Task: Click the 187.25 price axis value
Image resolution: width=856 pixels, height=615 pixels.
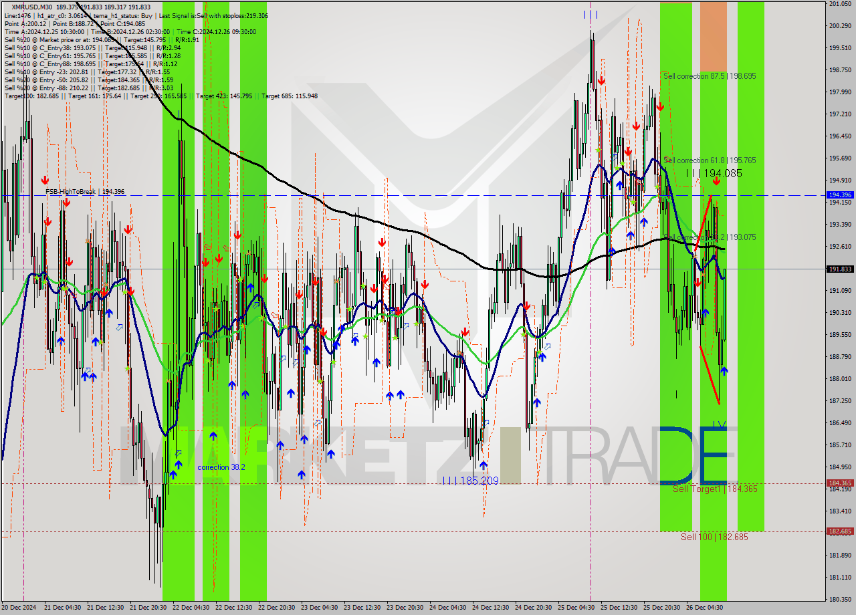Action: tap(840, 400)
